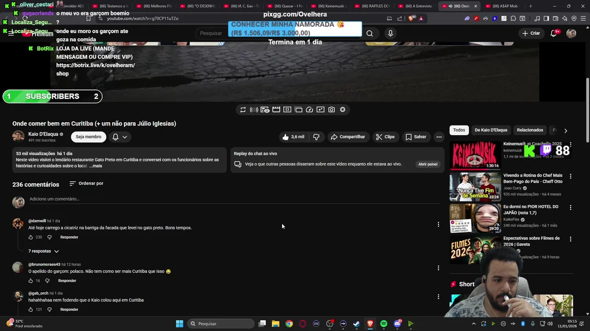Dislike the @damwill comment
Viewport: 590px width, 331px height.
pyautogui.click(x=49, y=237)
